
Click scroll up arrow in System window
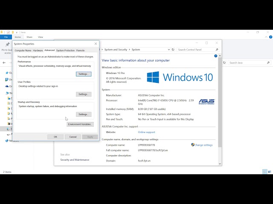pos(220,56)
